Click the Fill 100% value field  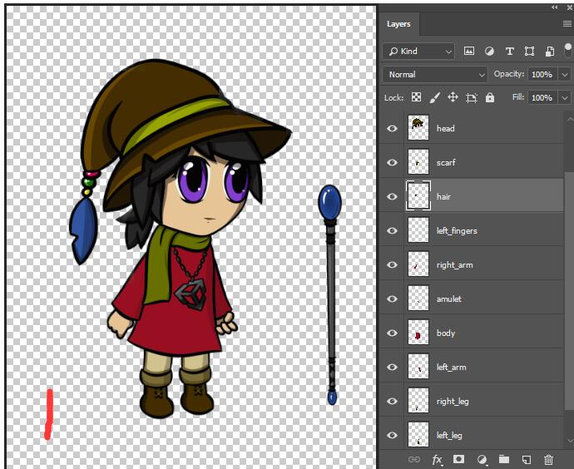point(542,97)
